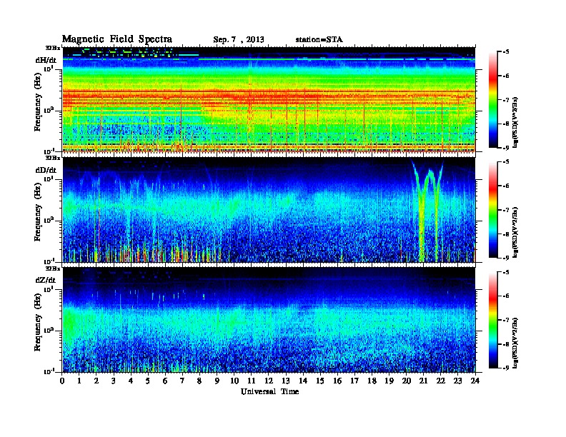566x437 pixels.
Task: Select the dH/dt panel color scale bar
Action: [x=493, y=100]
